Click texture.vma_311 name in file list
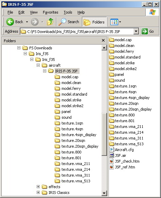This screenshot has width=161, height=198. (129, 138)
